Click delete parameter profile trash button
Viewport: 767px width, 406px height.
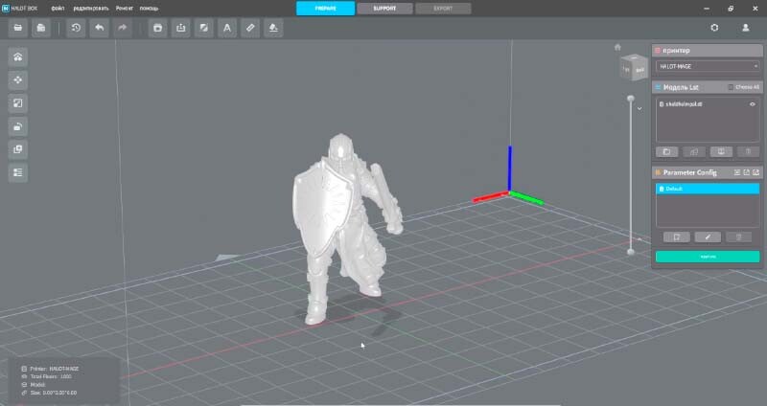(x=738, y=237)
